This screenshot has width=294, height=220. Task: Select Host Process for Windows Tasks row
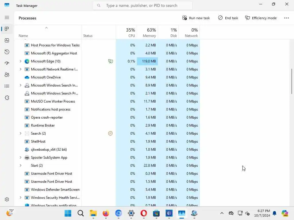click(x=107, y=45)
